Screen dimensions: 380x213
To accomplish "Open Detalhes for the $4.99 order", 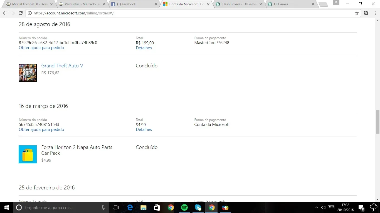I will (x=144, y=130).
